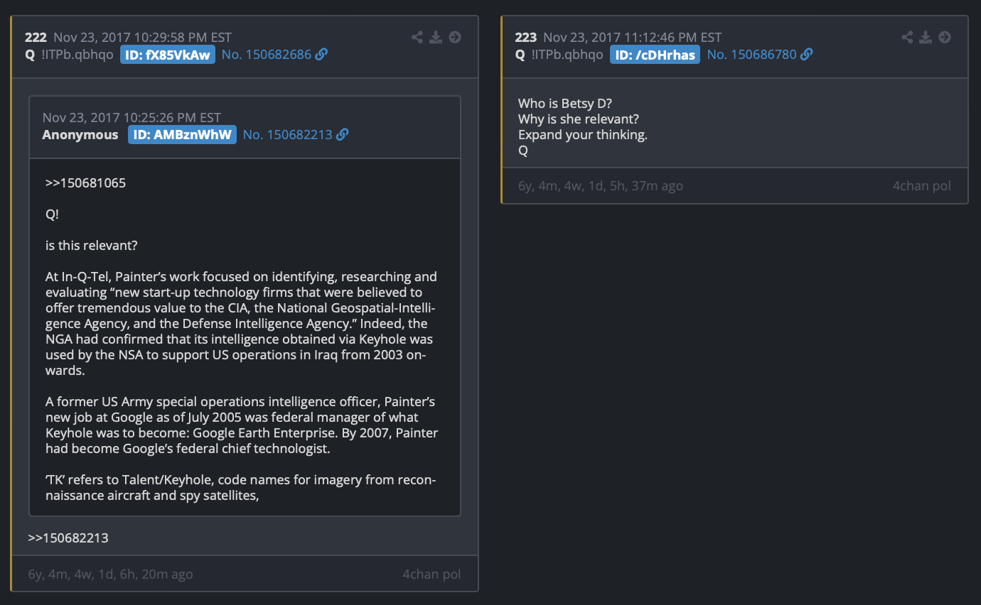Click chain link icon beside No. 150682213
The image size is (981, 605).
(342, 135)
